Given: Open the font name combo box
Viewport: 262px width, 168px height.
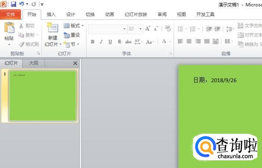Looking at the screenshot, I should tap(107, 29).
